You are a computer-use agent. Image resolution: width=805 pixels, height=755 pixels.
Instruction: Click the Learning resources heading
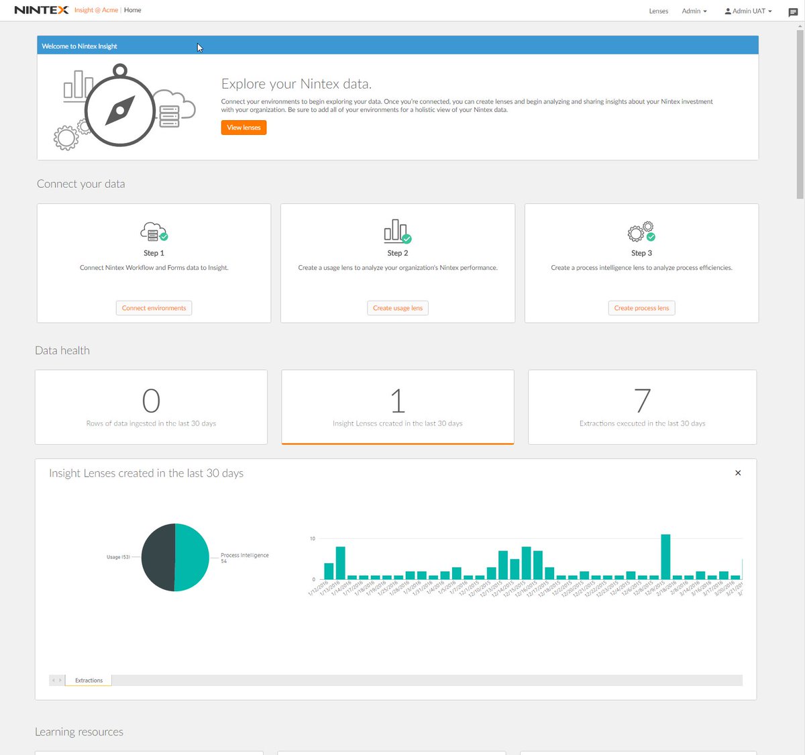(79, 732)
